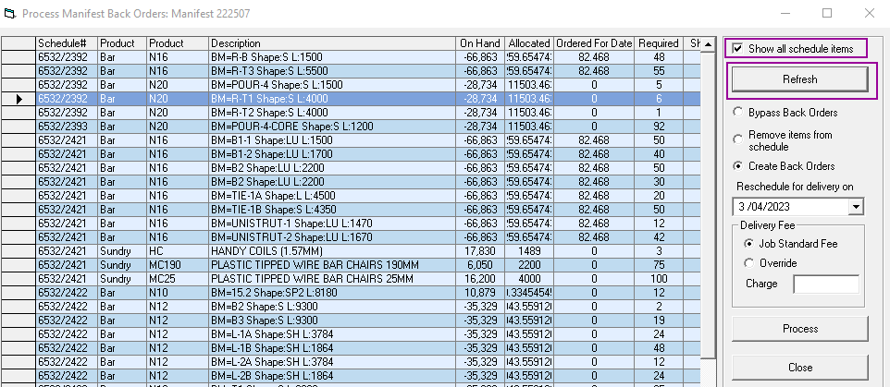Click the MC25 product code cell
The image size is (890, 387).
[x=178, y=279]
